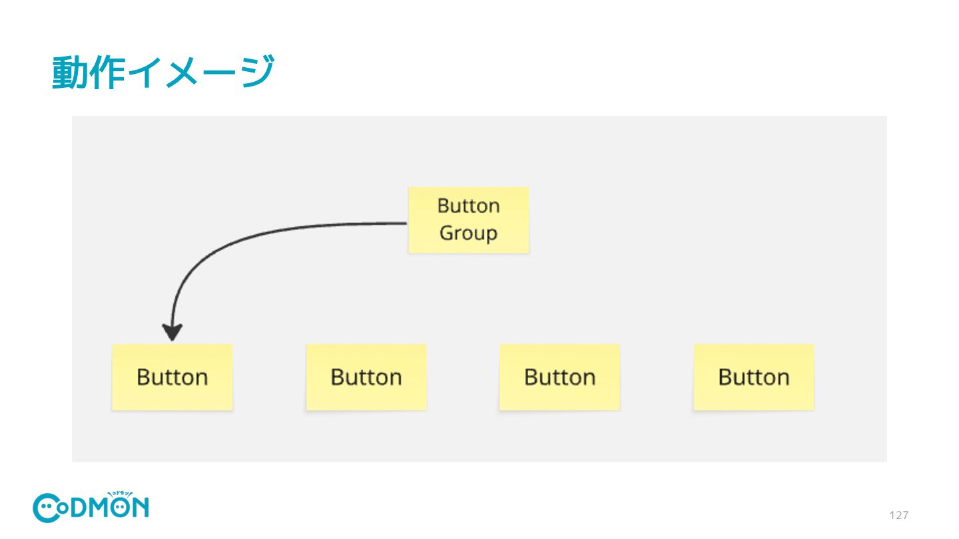Select the third Button sticky note from left
This screenshot has height=539, width=959.
(x=559, y=377)
